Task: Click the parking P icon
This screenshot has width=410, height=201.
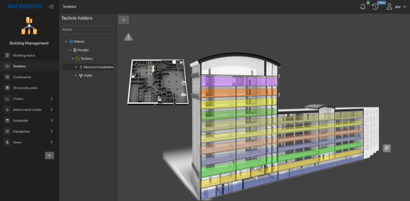Action: click(x=387, y=148)
